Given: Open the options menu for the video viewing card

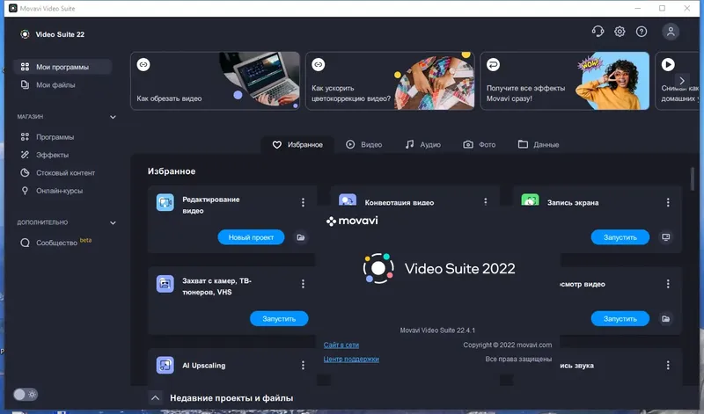Looking at the screenshot, I should pos(668,284).
